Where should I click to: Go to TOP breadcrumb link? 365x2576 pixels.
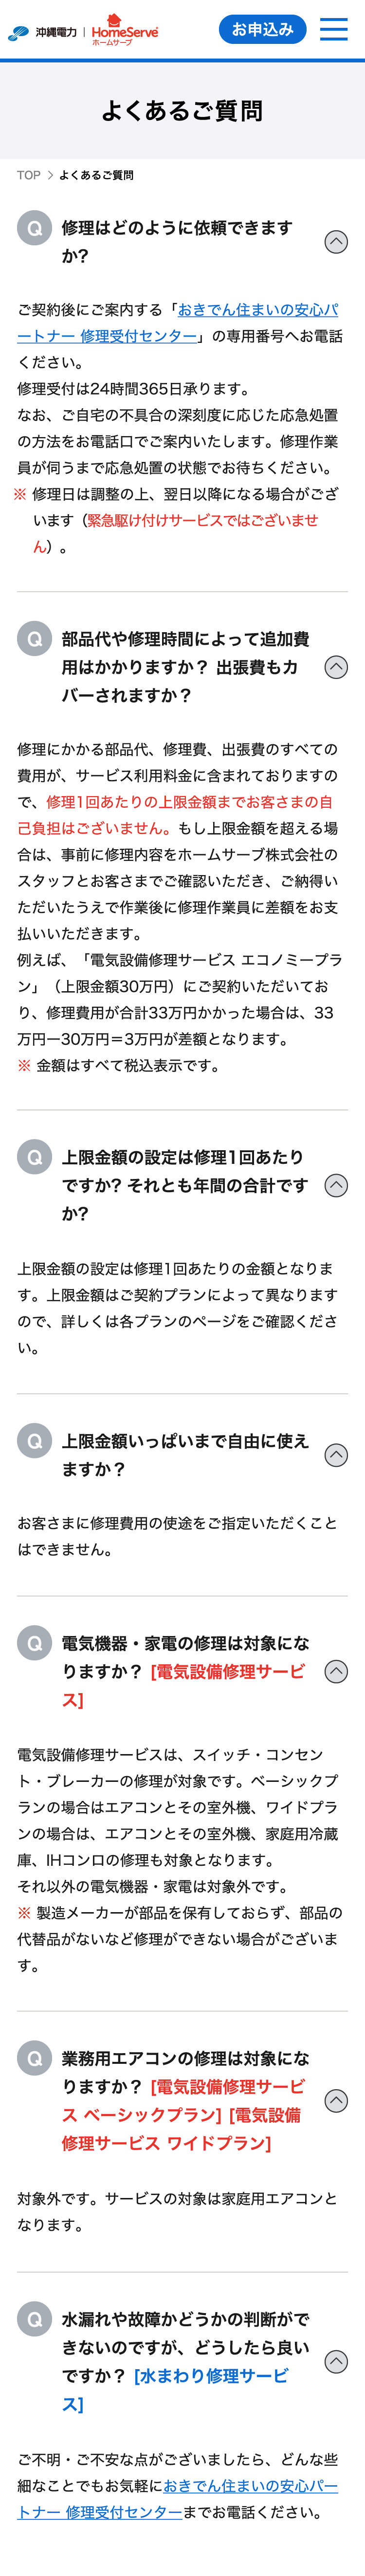pos(29,175)
